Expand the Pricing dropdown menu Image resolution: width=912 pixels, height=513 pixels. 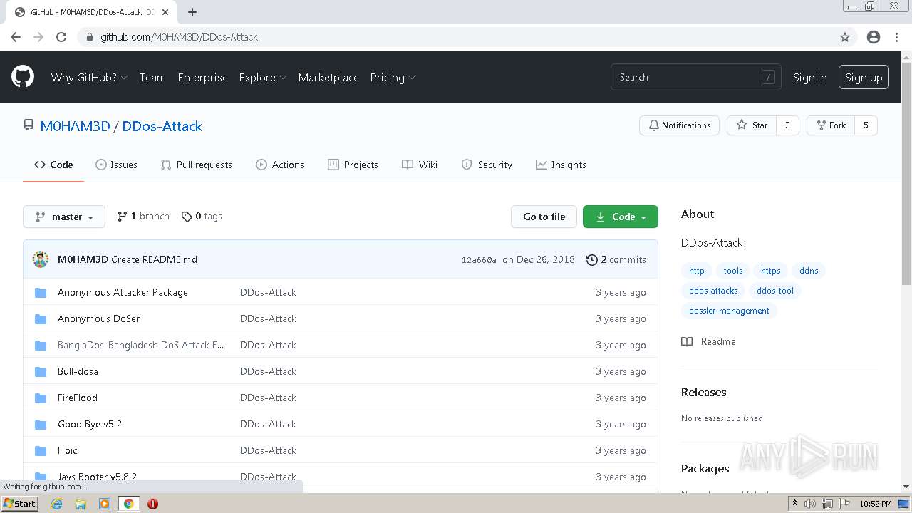tap(393, 77)
